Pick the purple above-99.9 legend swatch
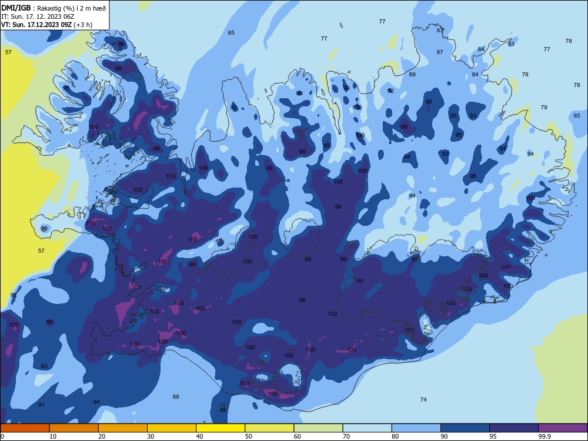Image resolution: width=588 pixels, height=441 pixels. tap(563, 428)
